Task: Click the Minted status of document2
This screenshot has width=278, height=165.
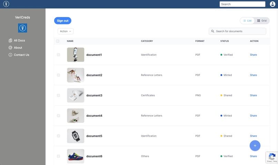Action: pyautogui.click(x=226, y=75)
